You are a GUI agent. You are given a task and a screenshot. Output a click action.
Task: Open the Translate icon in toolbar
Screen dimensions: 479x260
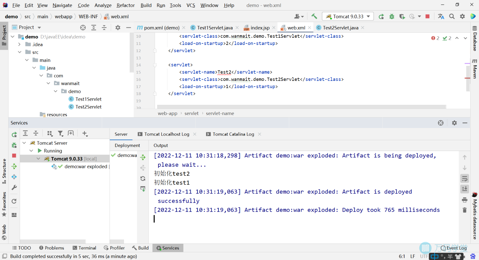(x=441, y=16)
